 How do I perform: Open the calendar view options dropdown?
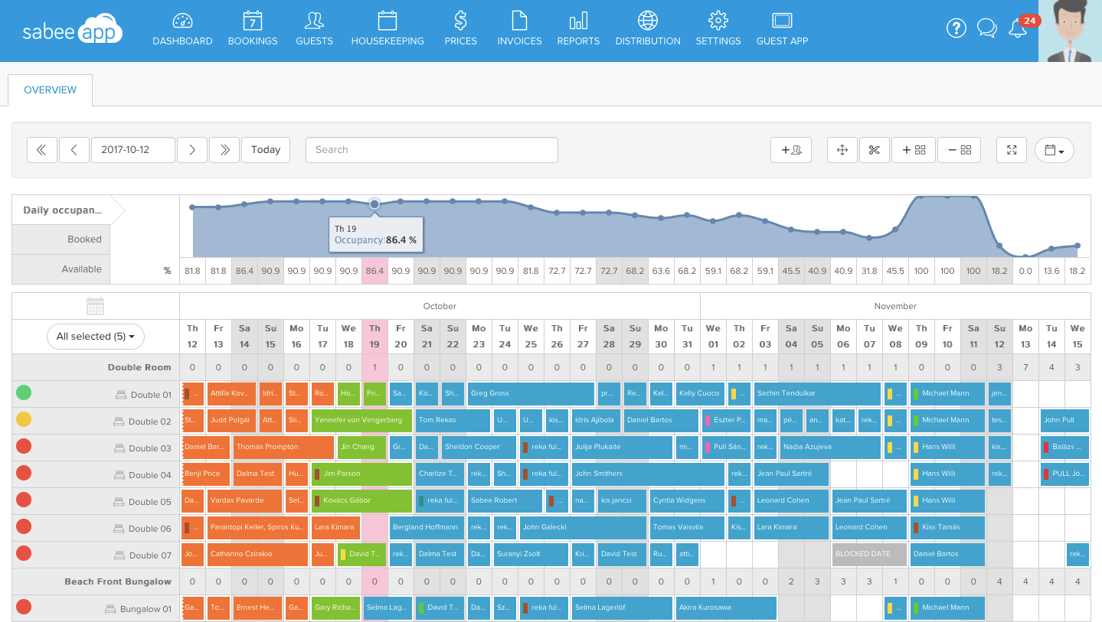(x=1054, y=150)
